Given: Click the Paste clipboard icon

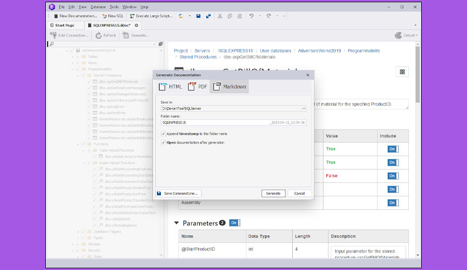Looking at the screenshot, I should 240,16.
